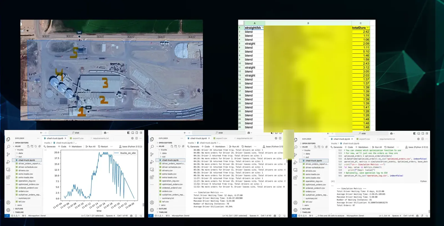Switch to requirements.txt tab in code cell window

[x=387, y=139]
